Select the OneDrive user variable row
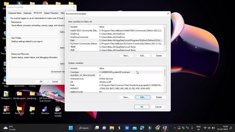The image size is (235, 132). tap(116, 34)
